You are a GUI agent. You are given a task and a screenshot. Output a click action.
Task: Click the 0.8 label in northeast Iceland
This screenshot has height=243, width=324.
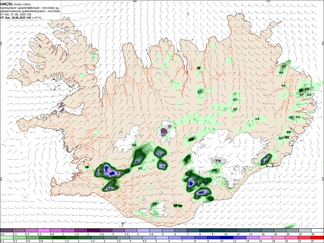[284, 67]
